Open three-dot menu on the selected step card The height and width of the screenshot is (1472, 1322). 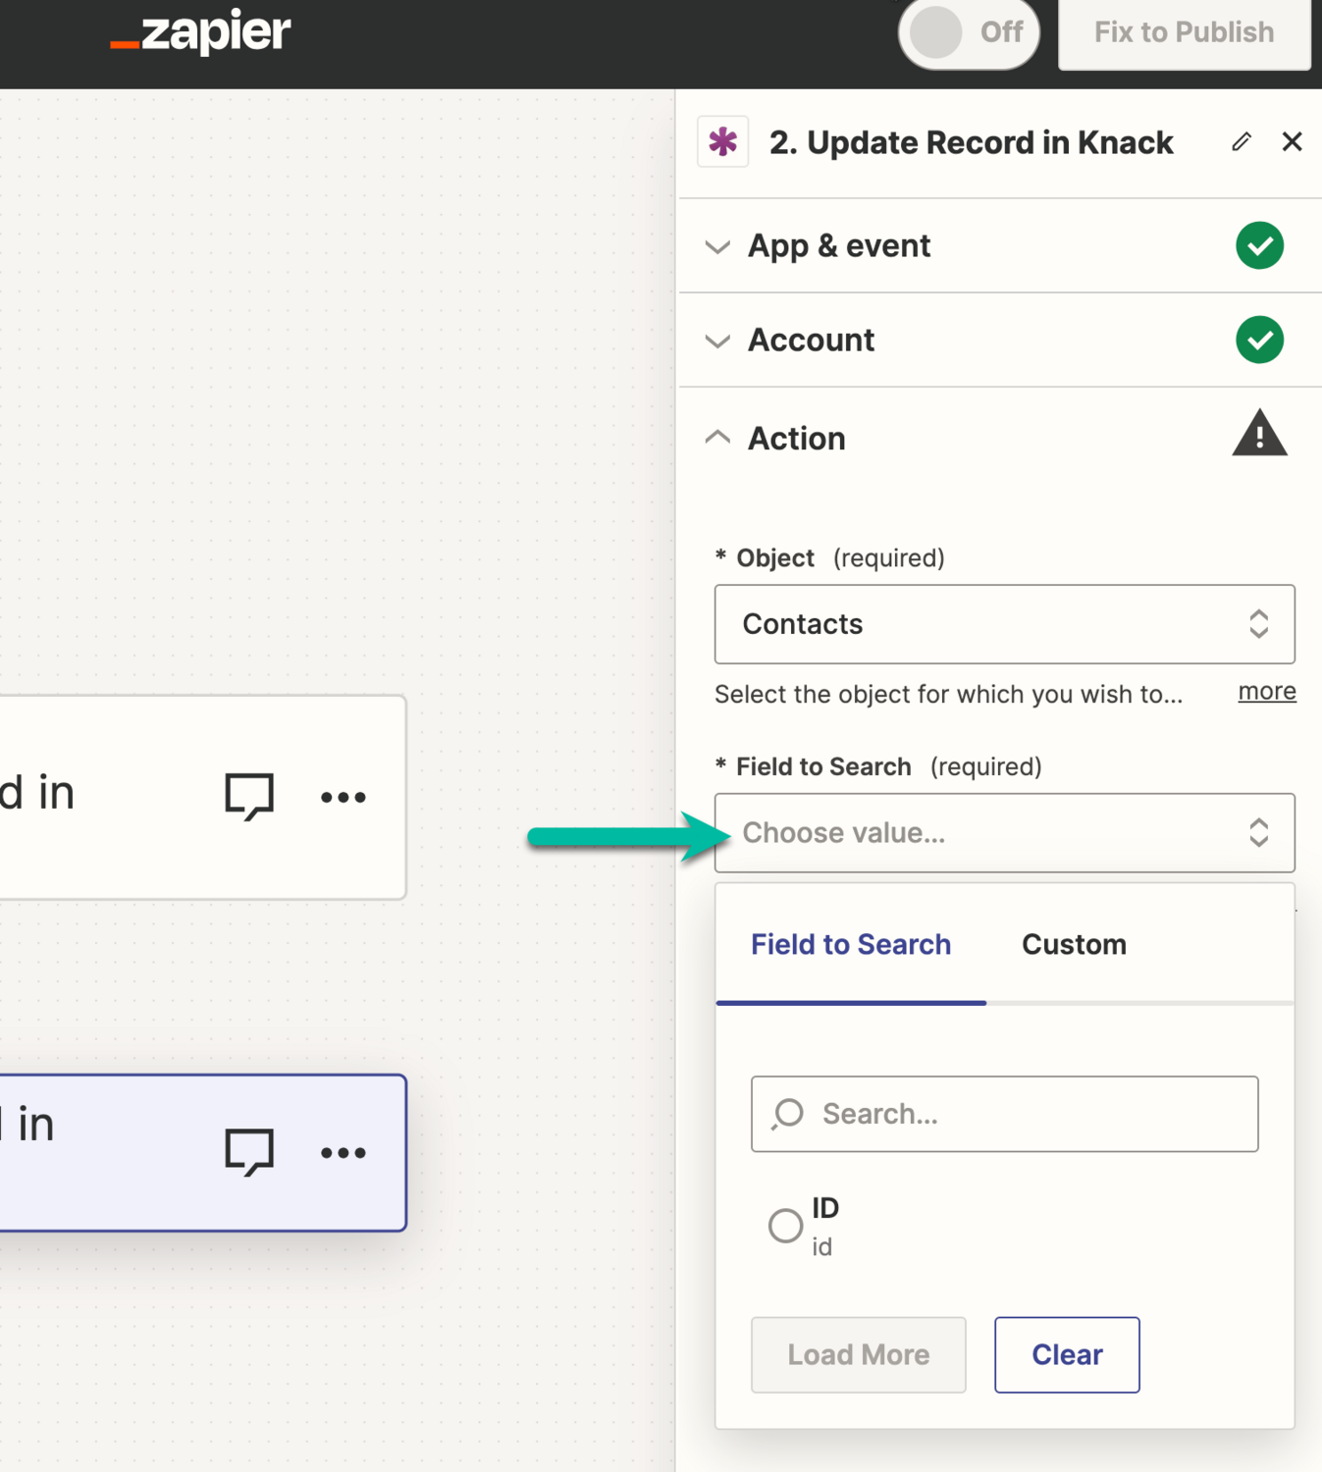pos(344,1153)
